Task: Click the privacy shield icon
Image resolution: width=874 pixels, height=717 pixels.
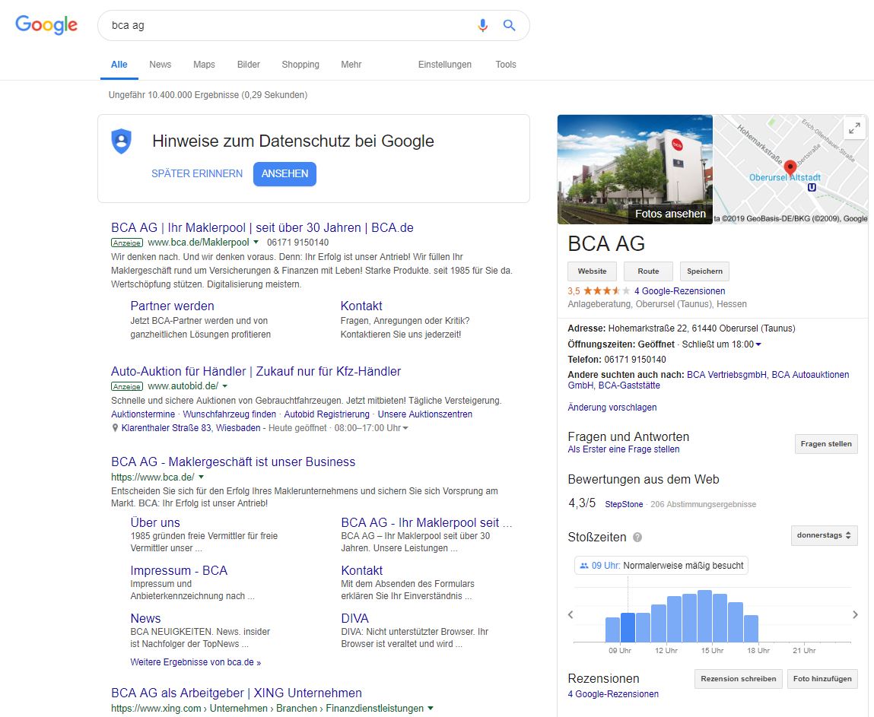Action: [x=122, y=141]
